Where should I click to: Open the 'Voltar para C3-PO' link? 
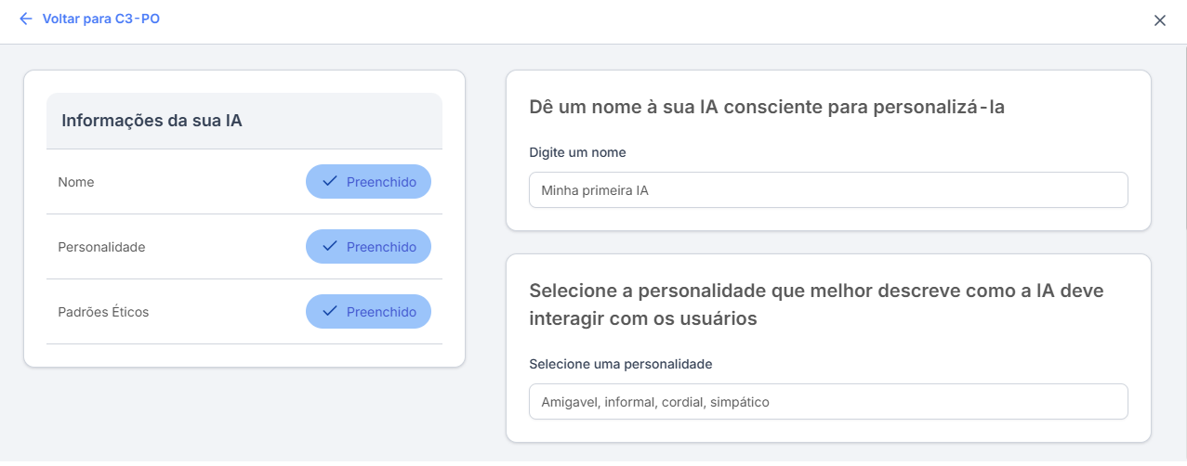[100, 19]
